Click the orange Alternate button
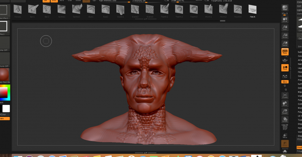 pyautogui.click(x=5, y=118)
